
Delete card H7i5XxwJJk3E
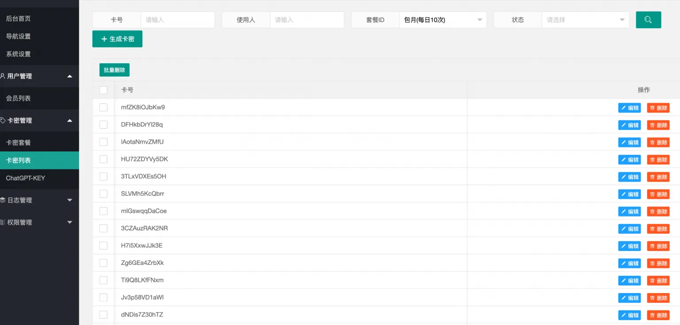pos(658,246)
